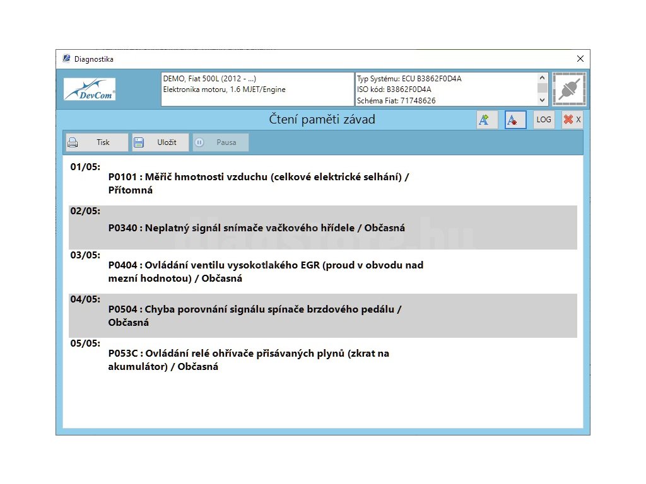Click ISO kód: B3862F0D4A line
The width and height of the screenshot is (646, 484).
pyautogui.click(x=394, y=89)
